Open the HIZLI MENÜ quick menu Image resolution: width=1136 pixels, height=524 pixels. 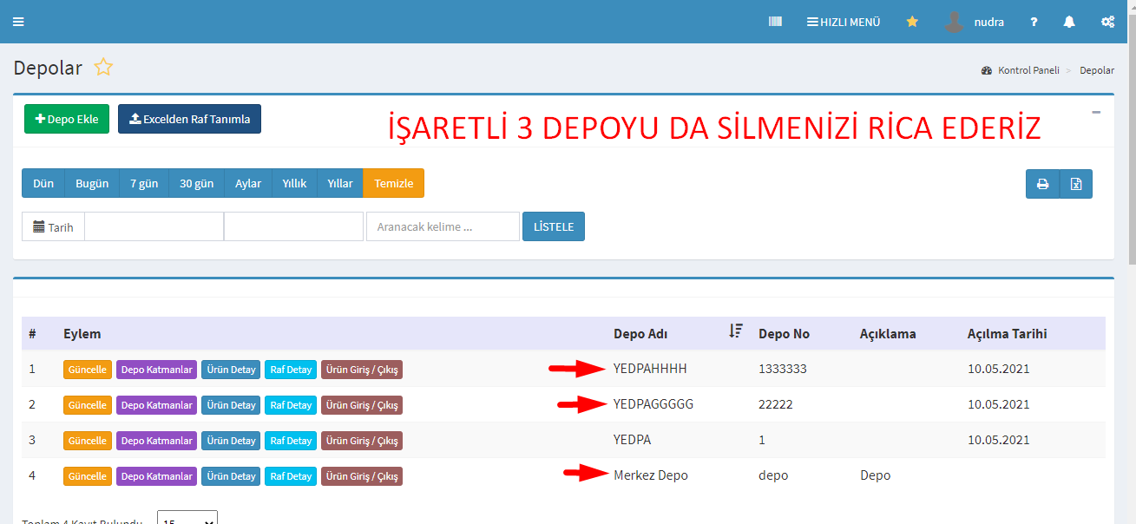click(843, 22)
